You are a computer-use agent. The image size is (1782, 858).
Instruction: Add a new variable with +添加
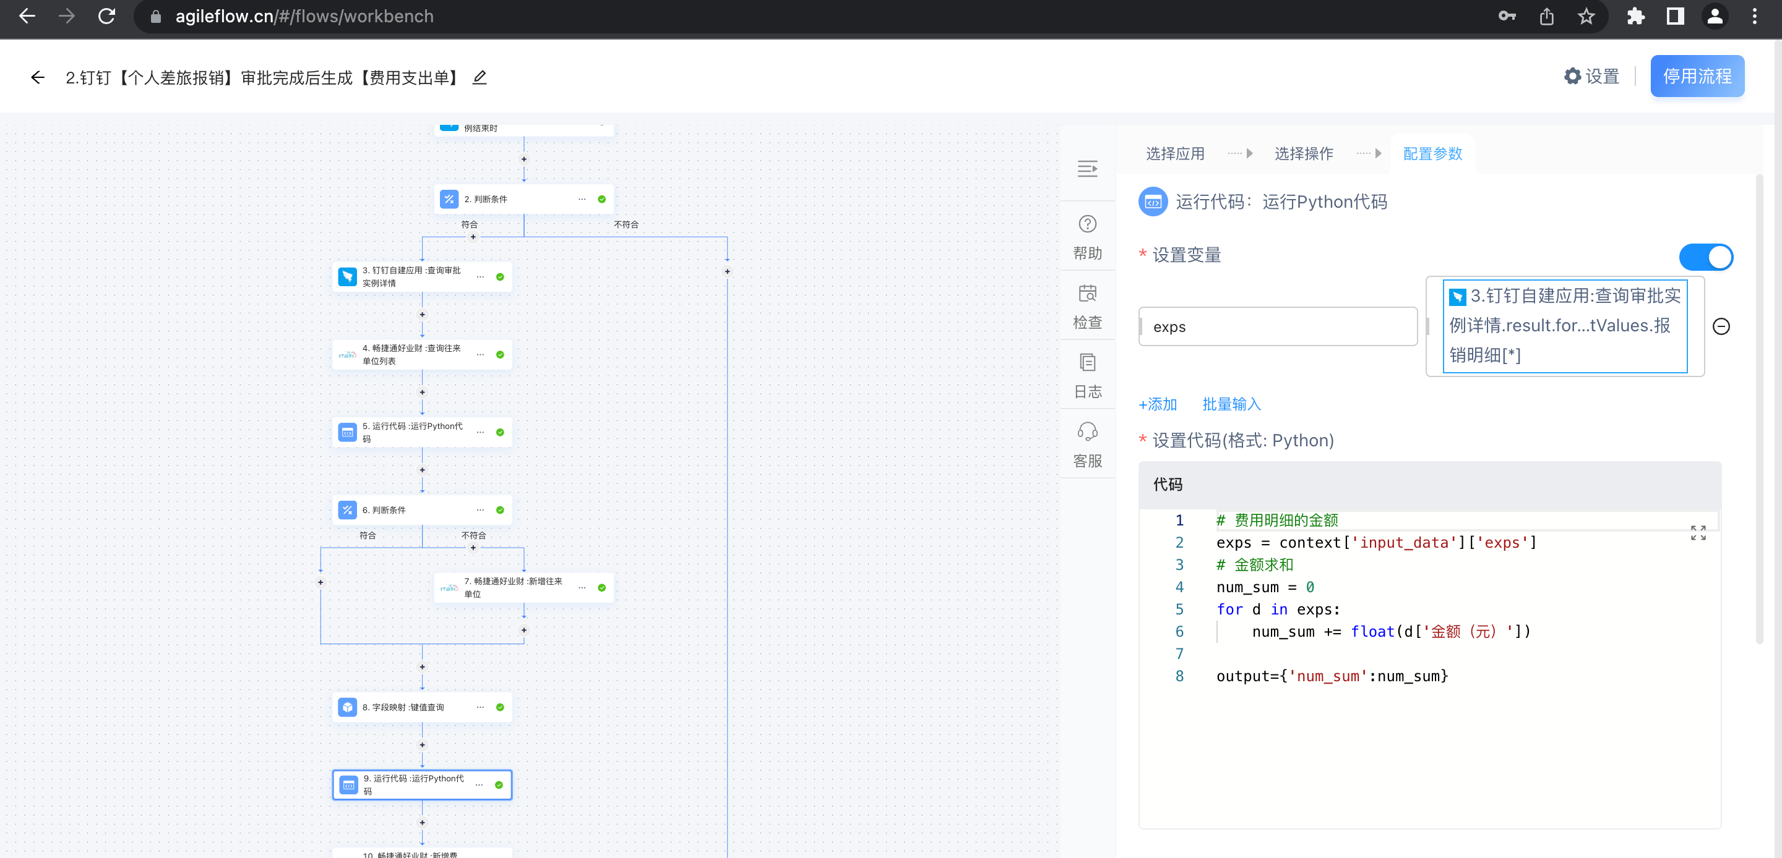(1157, 404)
